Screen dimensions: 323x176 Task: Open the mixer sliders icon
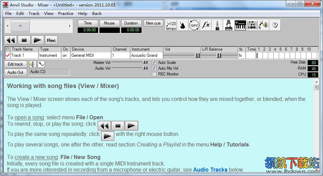(x=252, y=25)
